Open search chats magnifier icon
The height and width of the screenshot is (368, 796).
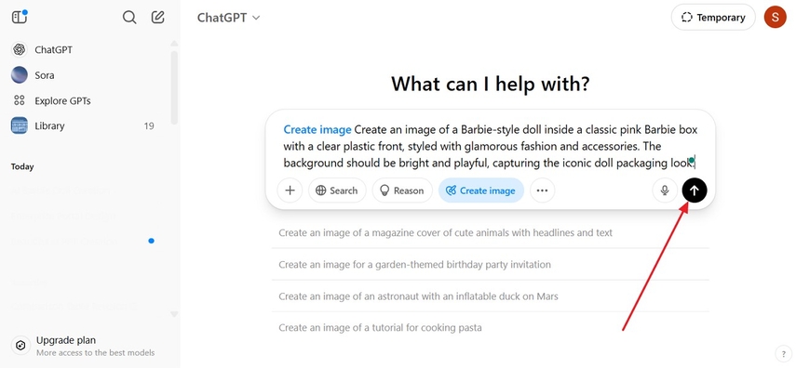(129, 18)
